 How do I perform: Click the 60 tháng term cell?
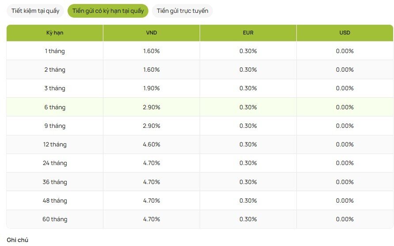coord(55,219)
